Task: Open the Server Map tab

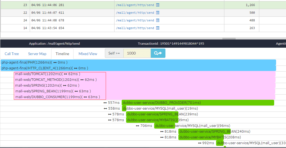Action: point(37,54)
